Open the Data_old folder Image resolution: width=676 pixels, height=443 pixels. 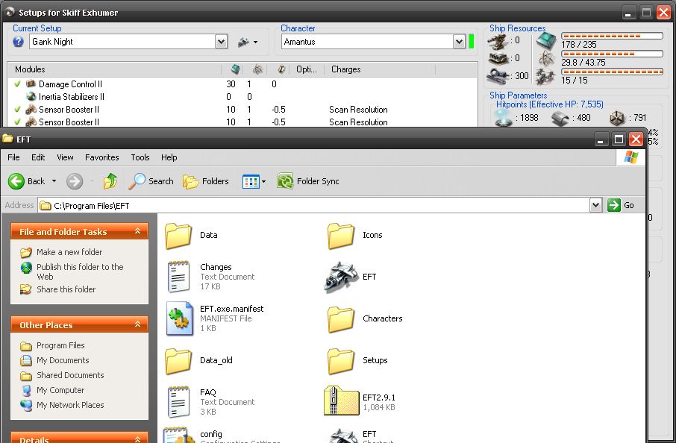coord(198,360)
